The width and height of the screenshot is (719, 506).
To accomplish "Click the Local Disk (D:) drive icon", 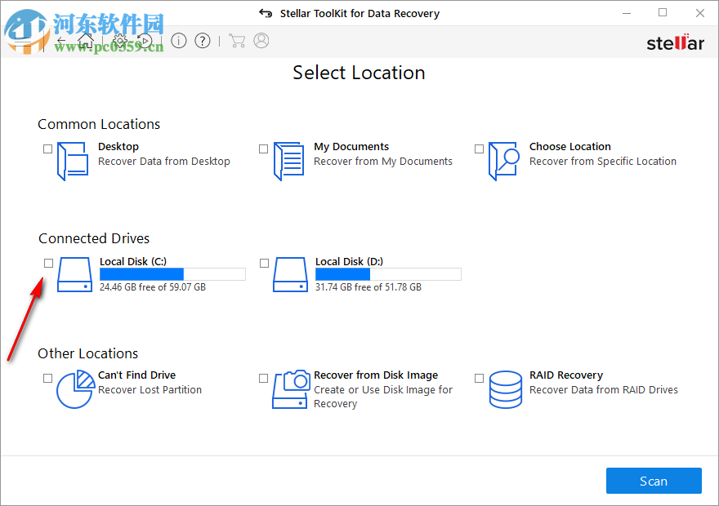I will [x=290, y=275].
